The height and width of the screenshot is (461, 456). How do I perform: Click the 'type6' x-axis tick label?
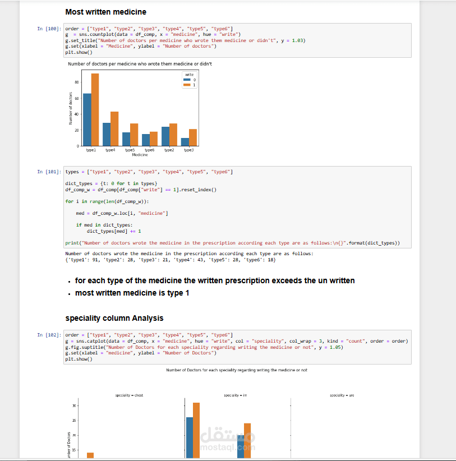pos(149,150)
